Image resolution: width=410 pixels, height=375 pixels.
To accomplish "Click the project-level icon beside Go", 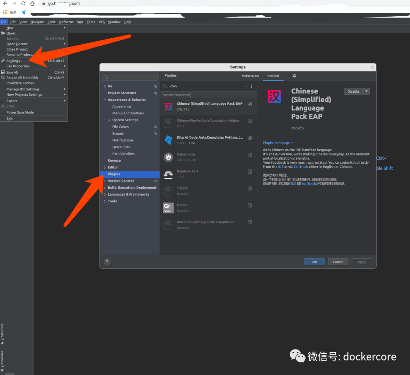I will [x=155, y=86].
